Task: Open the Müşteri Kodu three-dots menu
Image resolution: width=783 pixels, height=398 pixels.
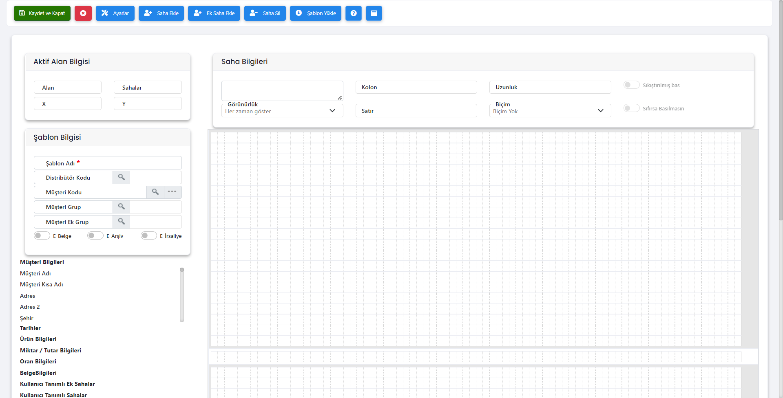Action: (x=172, y=192)
